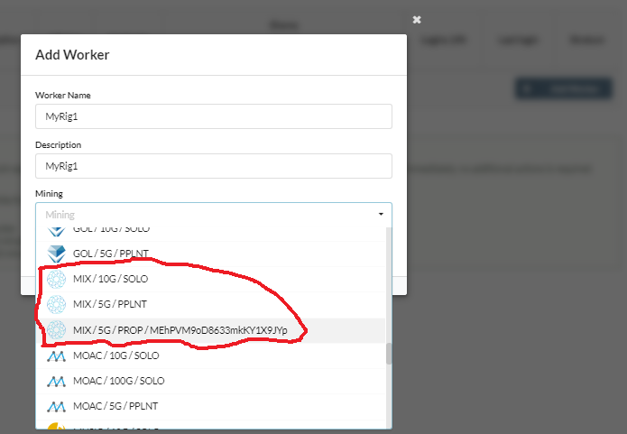Click the Description input field
Image resolution: width=627 pixels, height=434 pixels.
(x=214, y=166)
